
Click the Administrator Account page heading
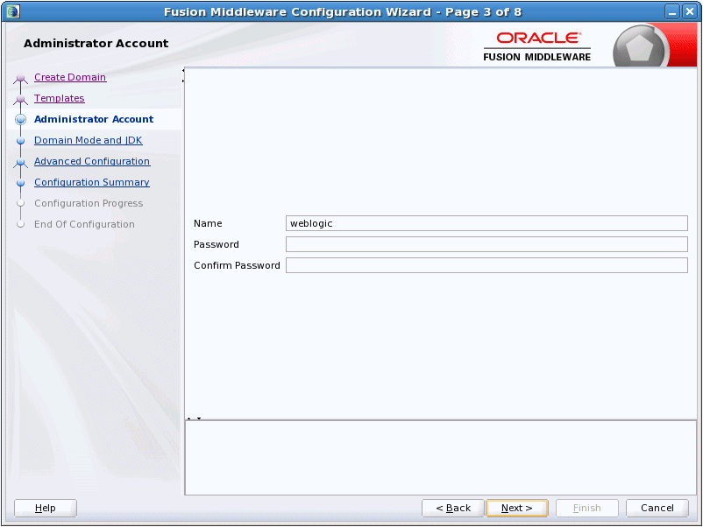pyautogui.click(x=96, y=44)
